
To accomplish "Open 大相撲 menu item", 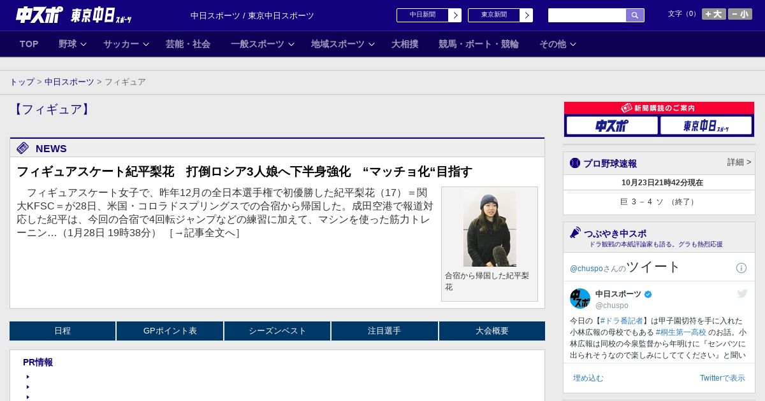I will 405,44.
